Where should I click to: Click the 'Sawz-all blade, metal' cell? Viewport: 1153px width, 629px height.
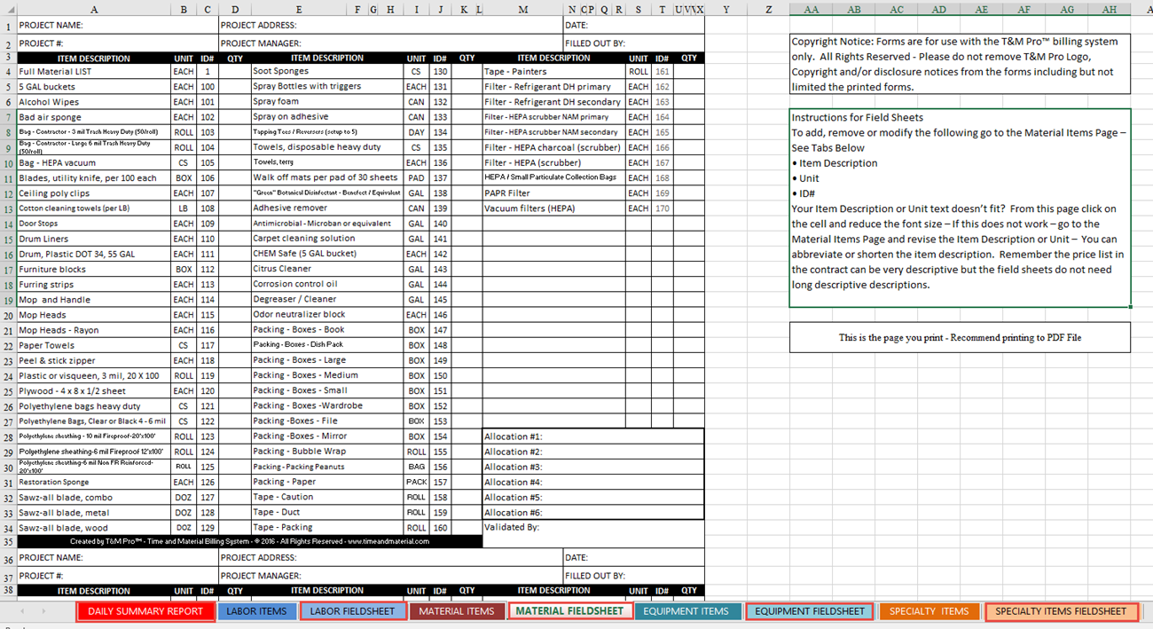(94, 512)
